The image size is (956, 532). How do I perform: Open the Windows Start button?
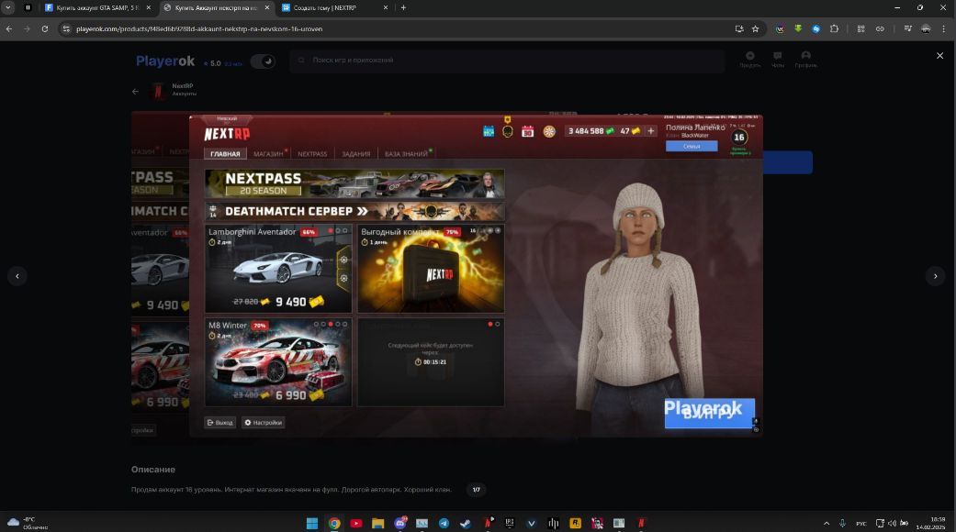(312, 524)
